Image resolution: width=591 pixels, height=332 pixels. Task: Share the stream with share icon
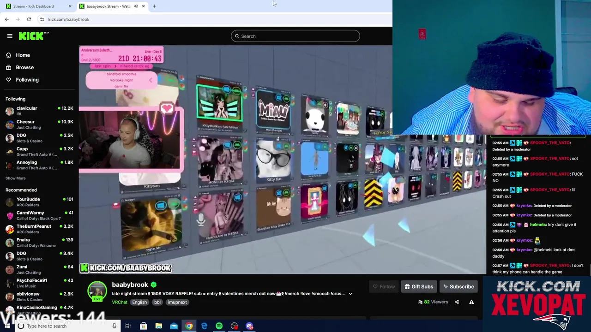(x=457, y=302)
